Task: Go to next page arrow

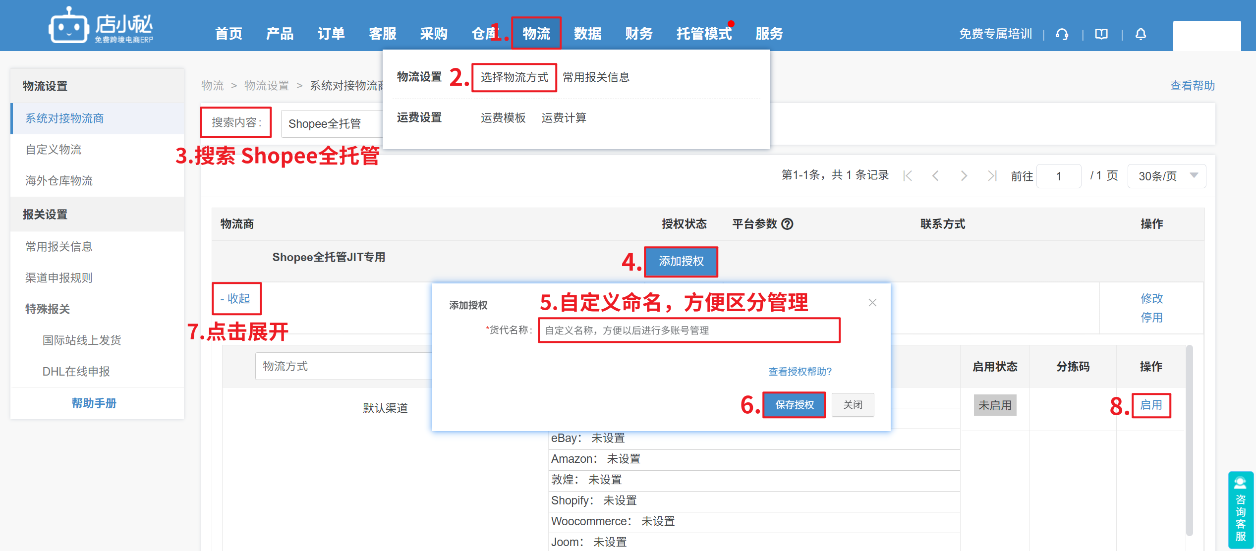Action: pos(964,176)
